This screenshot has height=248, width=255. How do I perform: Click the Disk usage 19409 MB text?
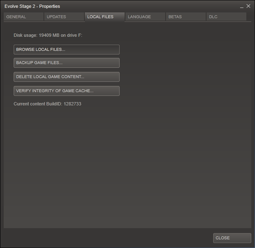tap(48, 35)
